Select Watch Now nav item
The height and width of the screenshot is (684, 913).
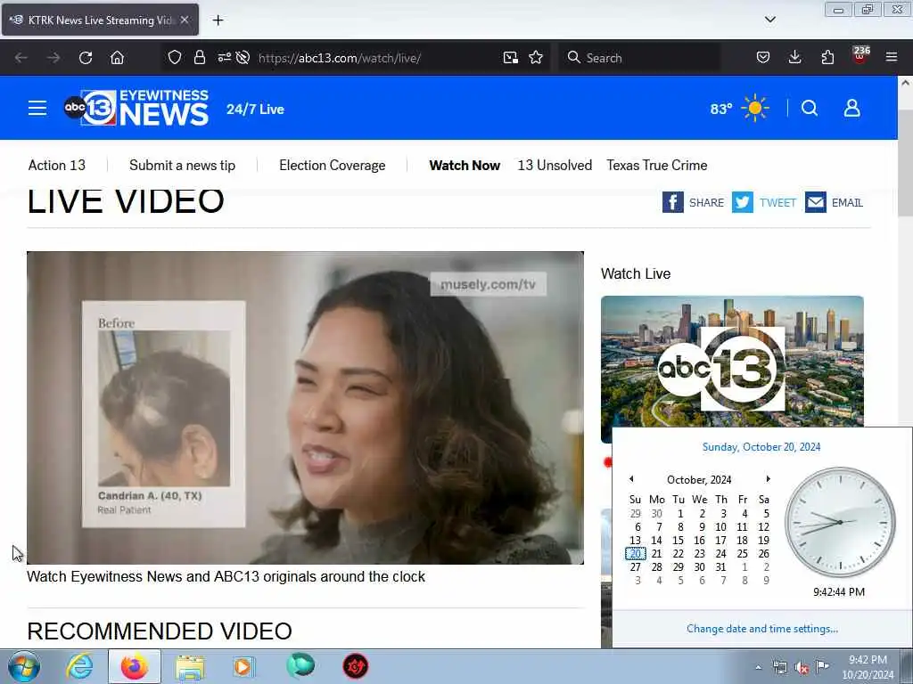465,166
